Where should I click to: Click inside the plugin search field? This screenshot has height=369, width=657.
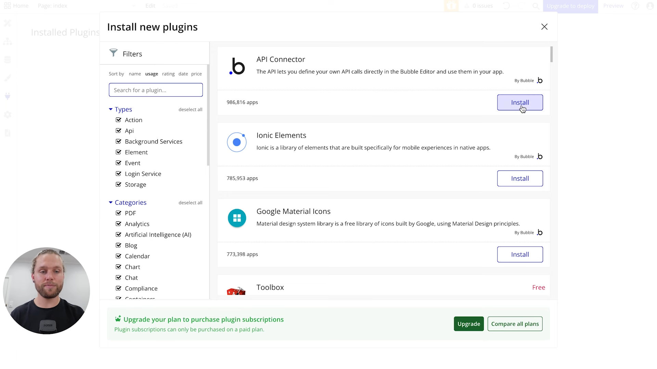[156, 90]
